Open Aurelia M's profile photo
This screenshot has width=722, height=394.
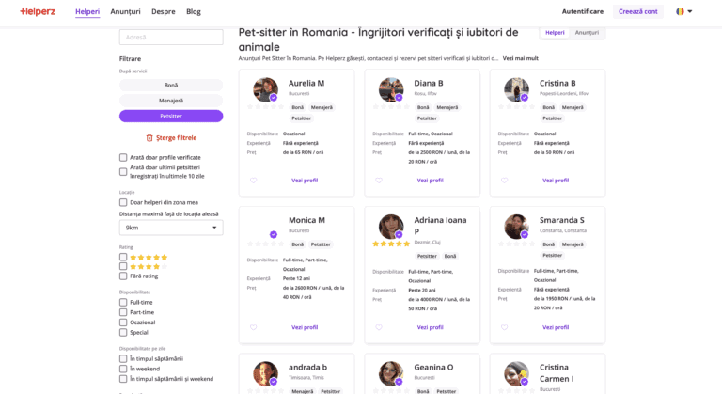coord(265,89)
